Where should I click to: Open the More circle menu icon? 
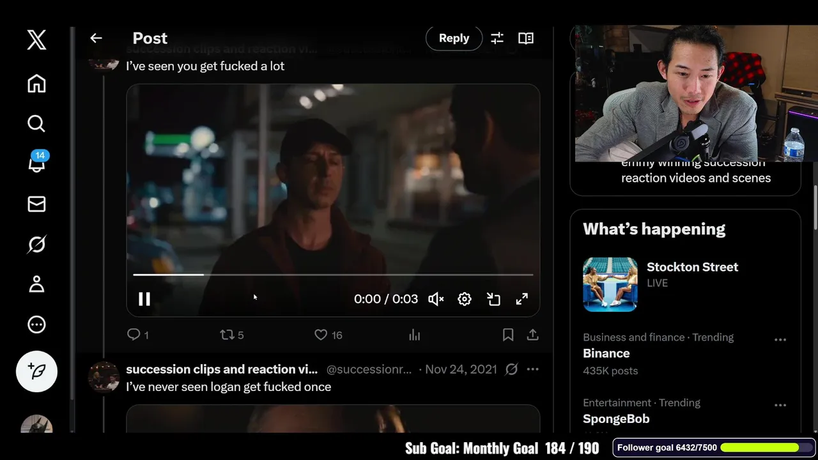click(36, 325)
